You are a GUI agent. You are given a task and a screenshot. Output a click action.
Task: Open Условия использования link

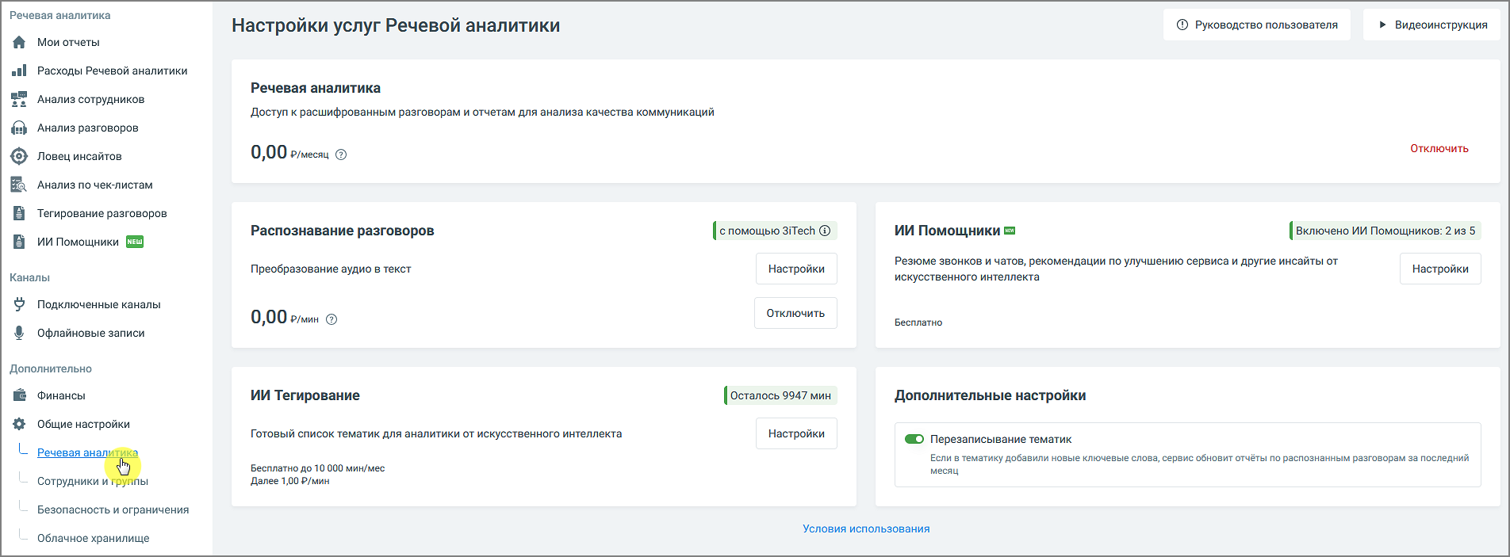[x=866, y=528]
